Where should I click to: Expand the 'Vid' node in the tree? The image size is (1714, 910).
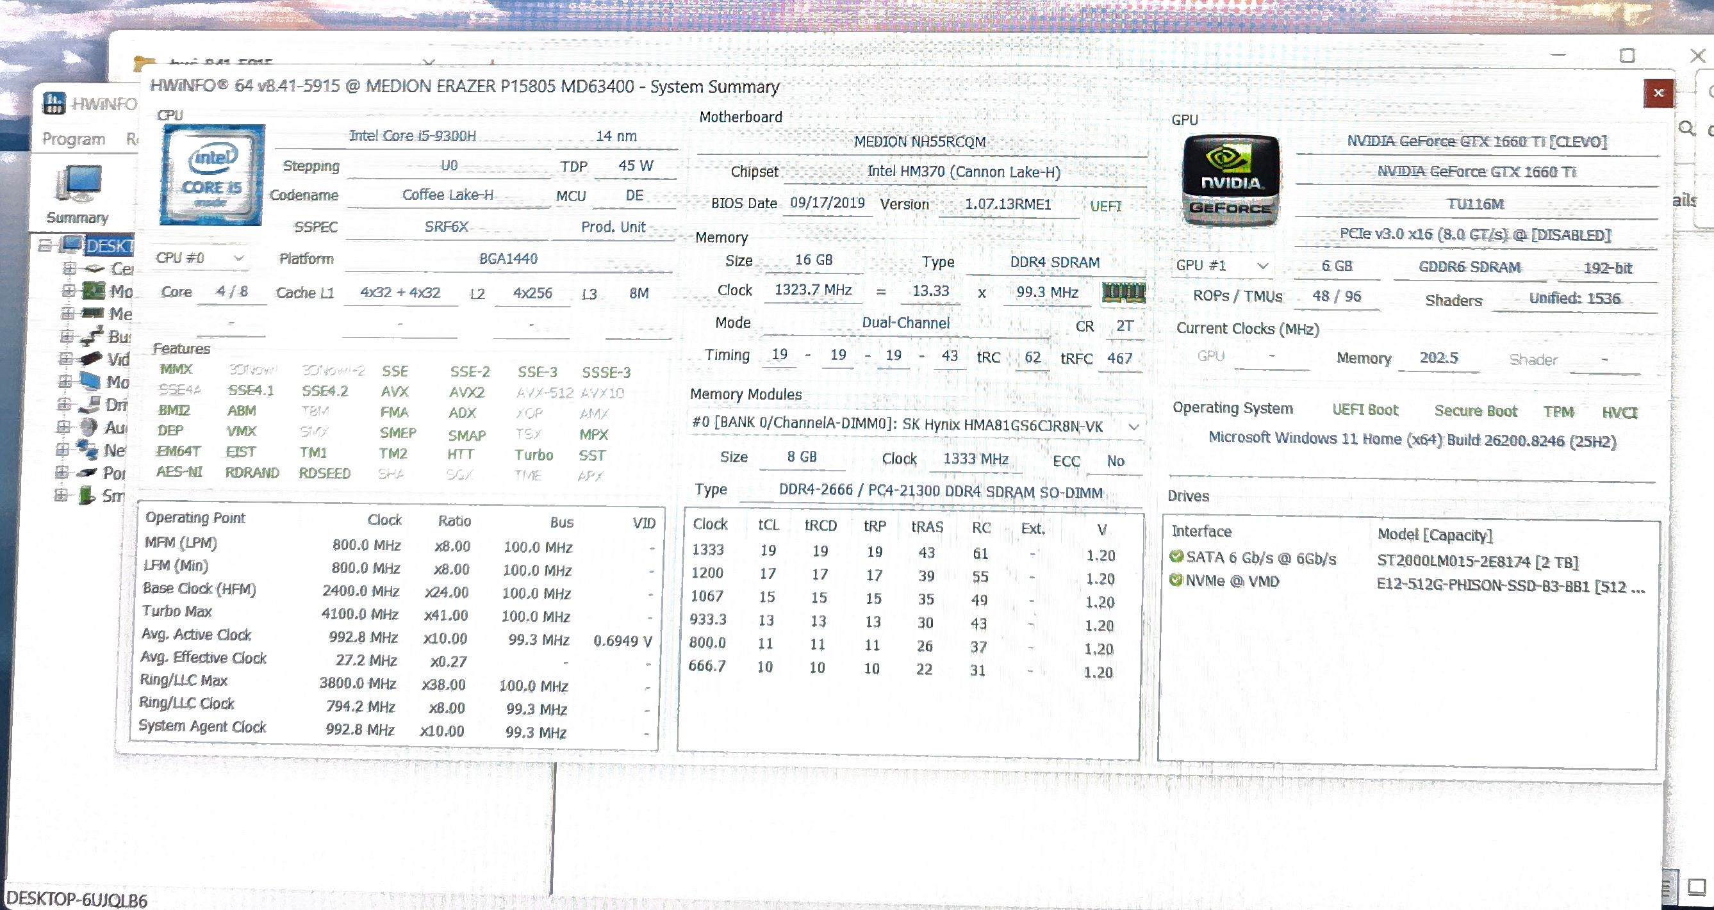[x=65, y=359]
